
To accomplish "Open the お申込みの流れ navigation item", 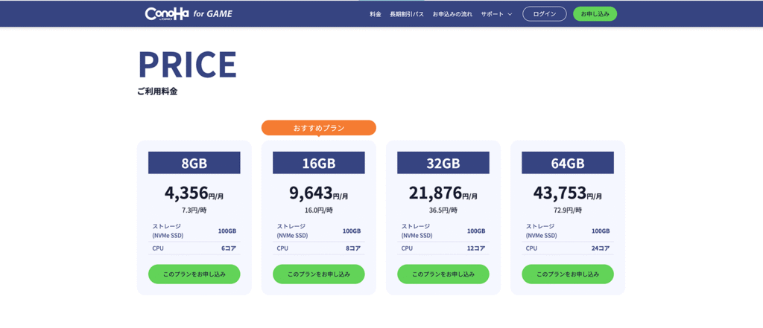I will (x=452, y=14).
